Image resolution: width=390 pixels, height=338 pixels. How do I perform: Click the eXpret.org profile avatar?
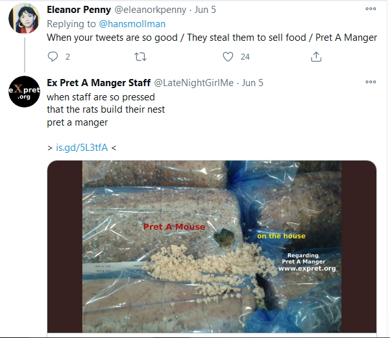[x=24, y=91]
